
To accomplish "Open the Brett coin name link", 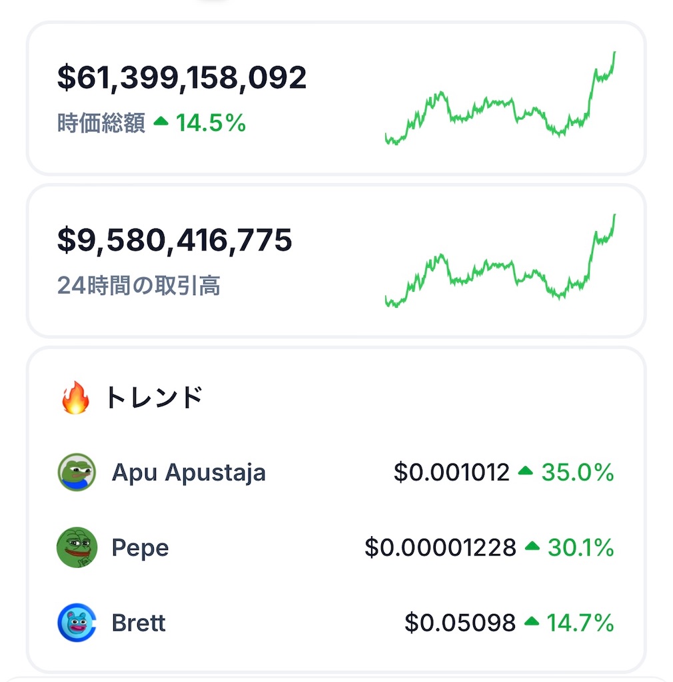I will 139,623.
